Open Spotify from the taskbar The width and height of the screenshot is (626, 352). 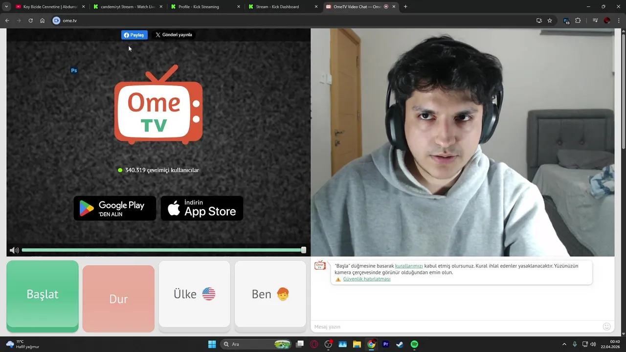(414, 344)
